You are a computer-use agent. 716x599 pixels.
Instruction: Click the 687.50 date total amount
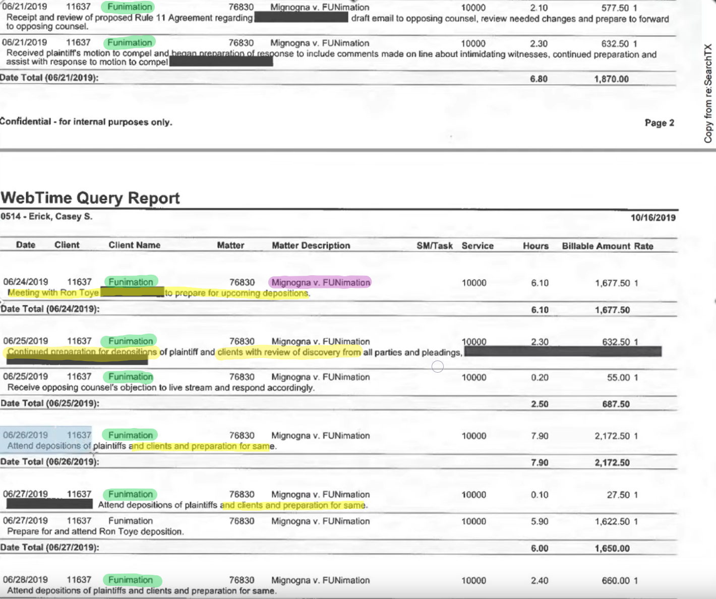tap(616, 404)
